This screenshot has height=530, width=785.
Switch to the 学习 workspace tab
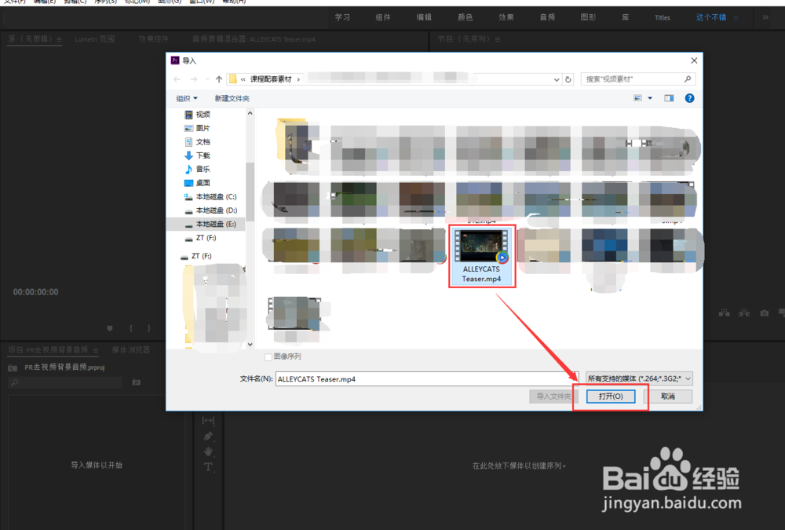[342, 17]
